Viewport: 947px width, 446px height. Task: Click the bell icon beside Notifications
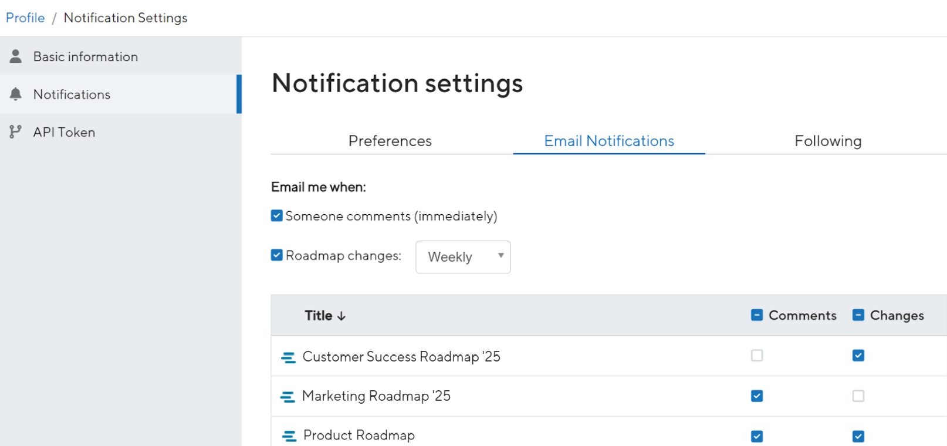pos(16,94)
